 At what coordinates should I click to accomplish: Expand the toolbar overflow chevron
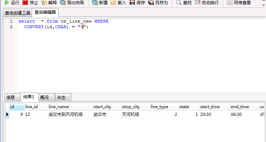(x=264, y=3)
